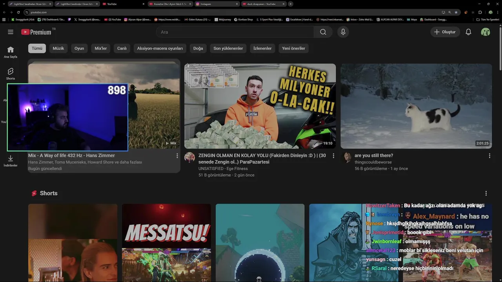Go to Ana Sayfa in the sidebar
This screenshot has height=282, width=502.
11,52
